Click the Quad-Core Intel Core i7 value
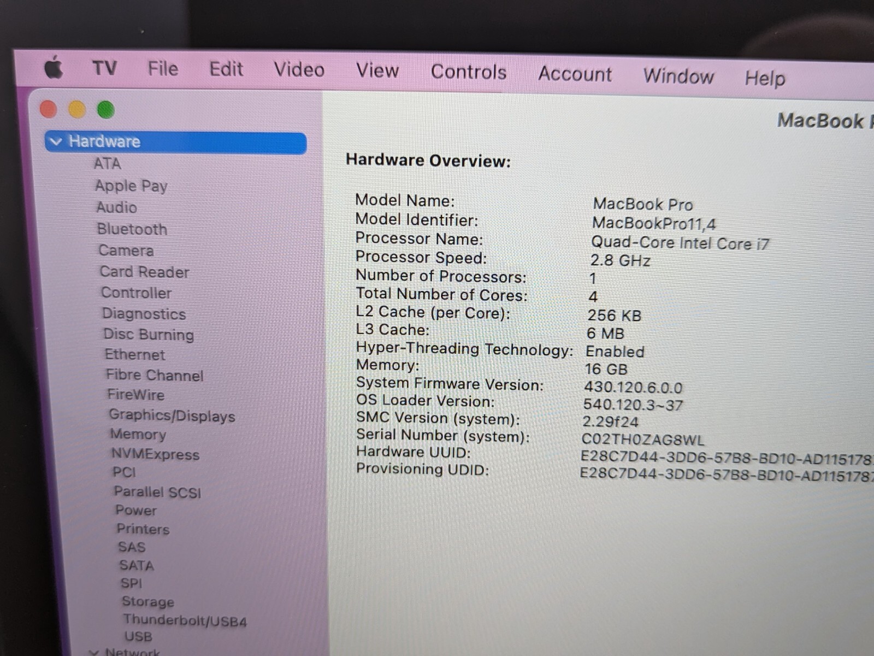Screen dimensions: 874x656 point(680,243)
